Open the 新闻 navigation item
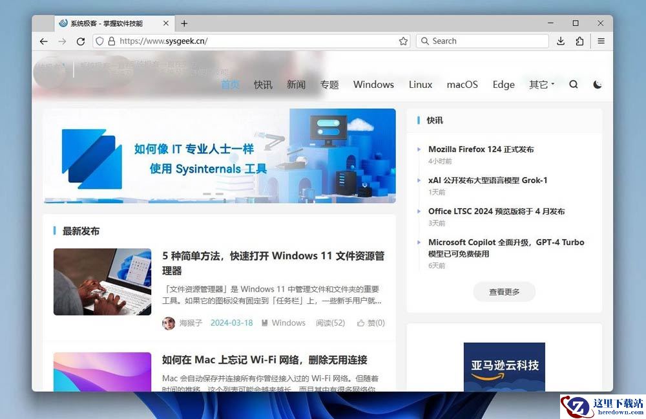The height and width of the screenshot is (419, 646). [x=297, y=85]
